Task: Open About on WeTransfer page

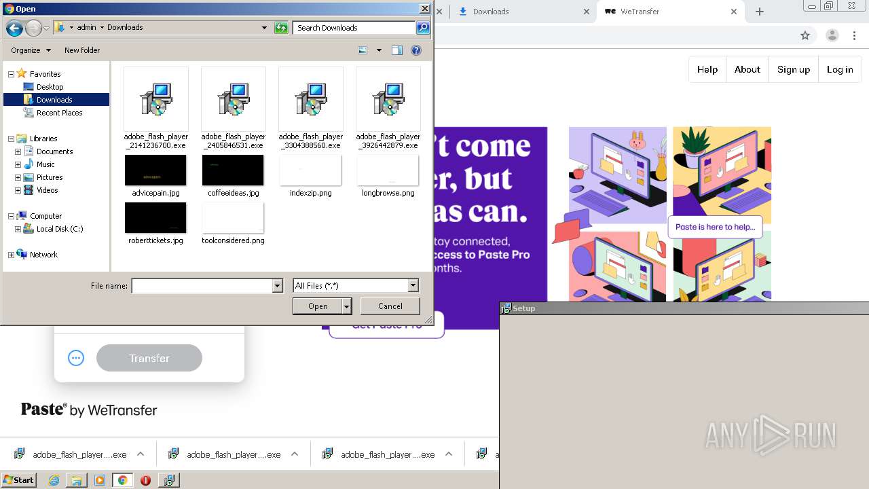Action: click(x=747, y=69)
